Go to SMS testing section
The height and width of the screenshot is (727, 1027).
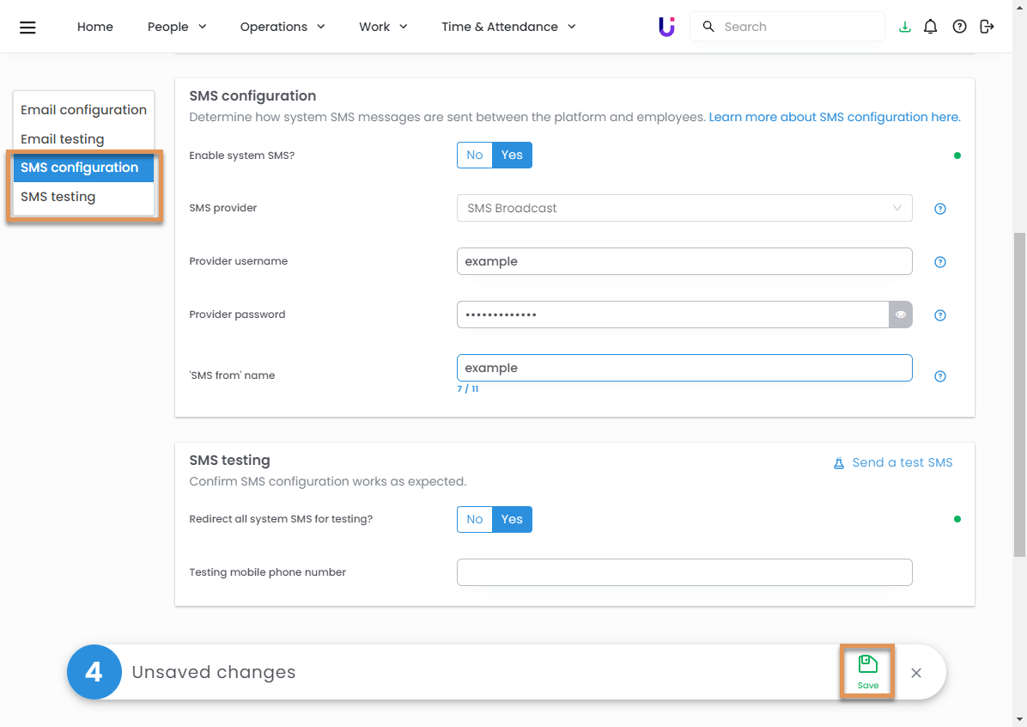[58, 197]
